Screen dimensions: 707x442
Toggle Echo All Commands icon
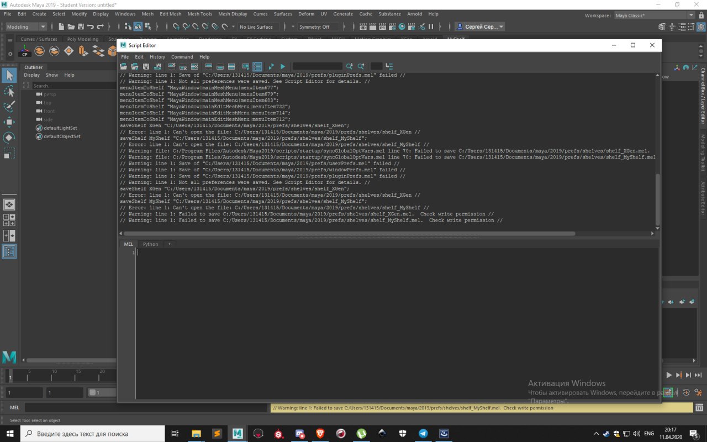coord(246,66)
